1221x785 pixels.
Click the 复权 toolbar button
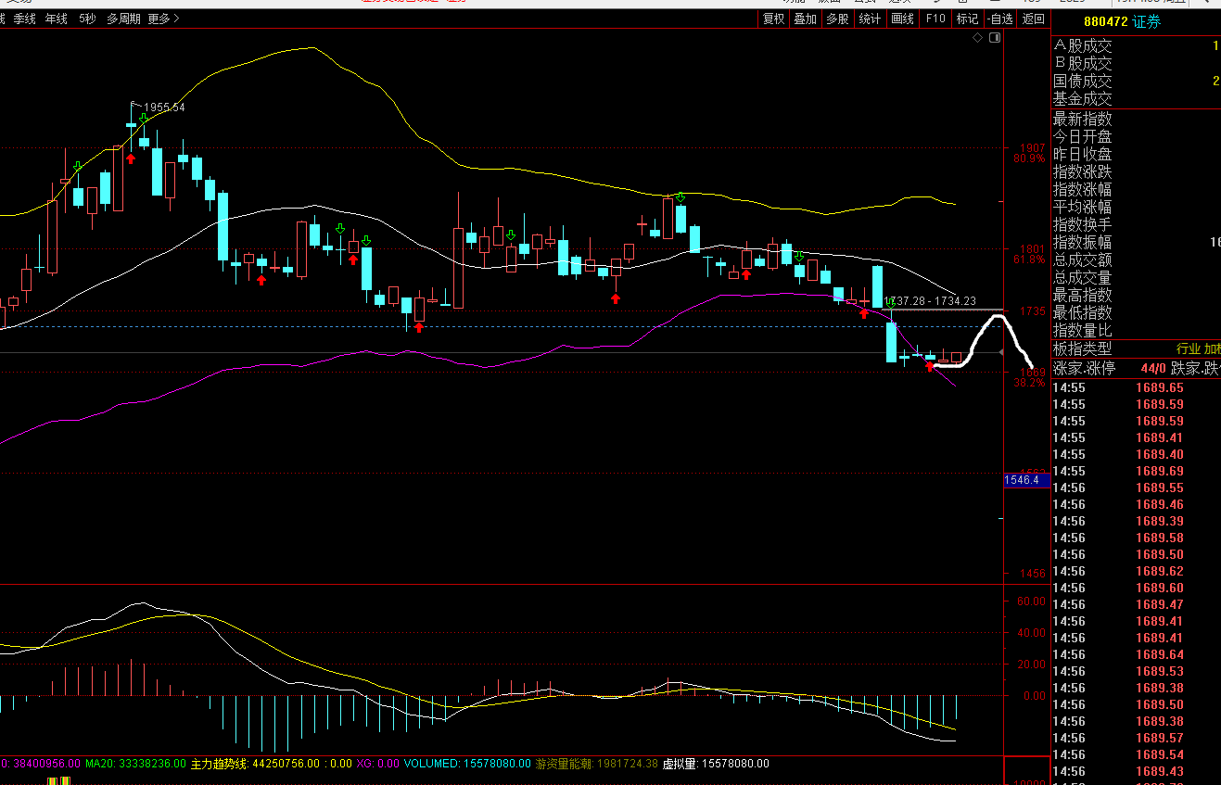[773, 19]
